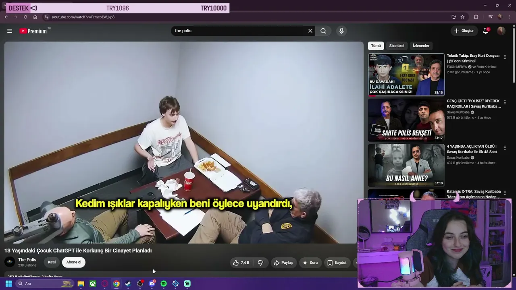Click "572 B görüntüleme" view count text
This screenshot has width=516, height=290.
coord(460,118)
